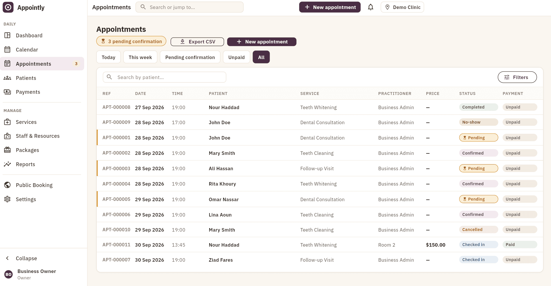
Task: Click the Appointments badge showing 3
Action: point(76,64)
